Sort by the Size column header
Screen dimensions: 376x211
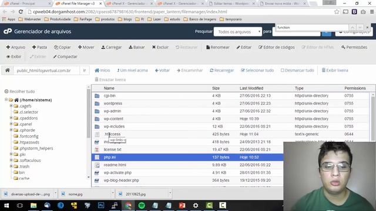coord(216,89)
